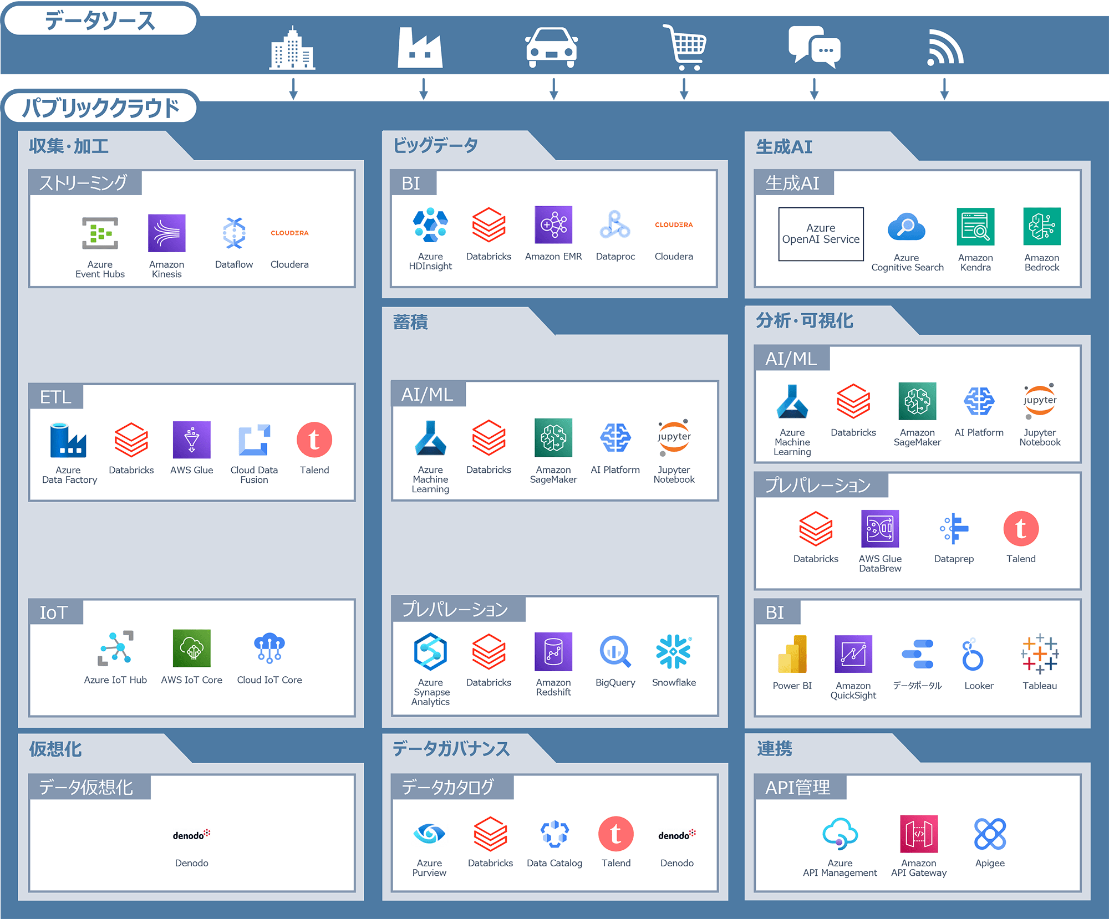The height and width of the screenshot is (919, 1109).
Task: Click the Azure Event Hubs icon
Action: [x=100, y=233]
